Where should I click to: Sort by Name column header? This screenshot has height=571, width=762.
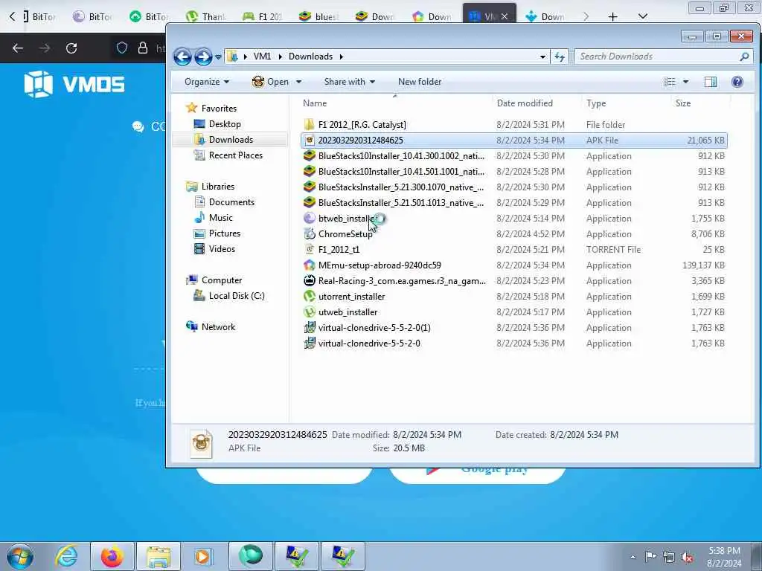(x=315, y=103)
